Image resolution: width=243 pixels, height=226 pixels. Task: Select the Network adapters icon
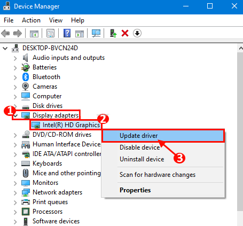click(x=26, y=192)
